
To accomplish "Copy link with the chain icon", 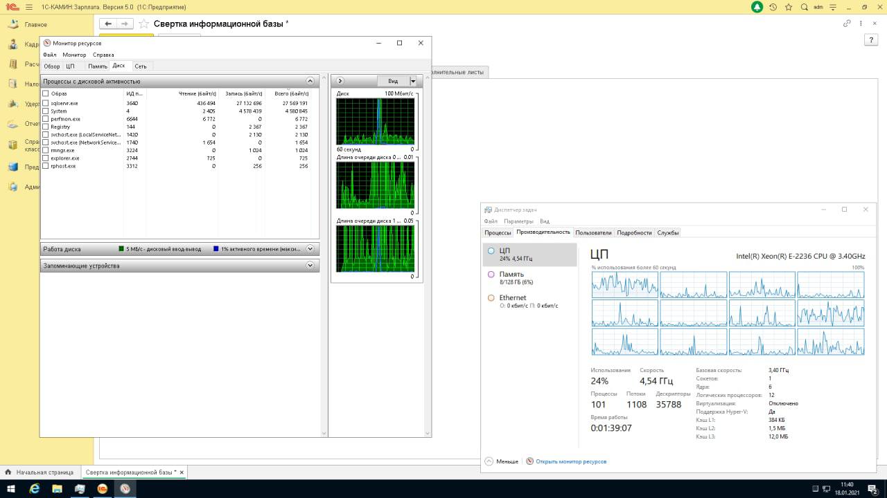I will (847, 23).
